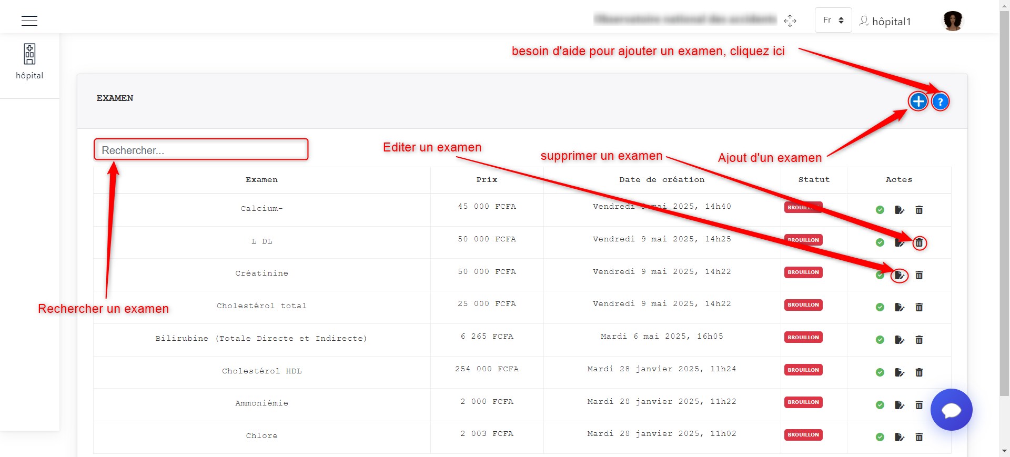Click the user avatar picture
Image resolution: width=1010 pixels, height=457 pixels.
coord(953,21)
